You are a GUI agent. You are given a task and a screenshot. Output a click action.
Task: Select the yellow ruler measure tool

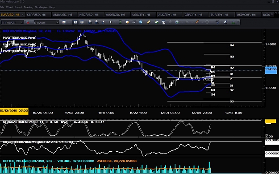148,22
